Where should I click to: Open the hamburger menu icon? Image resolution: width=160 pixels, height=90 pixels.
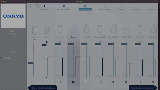tap(30, 6)
